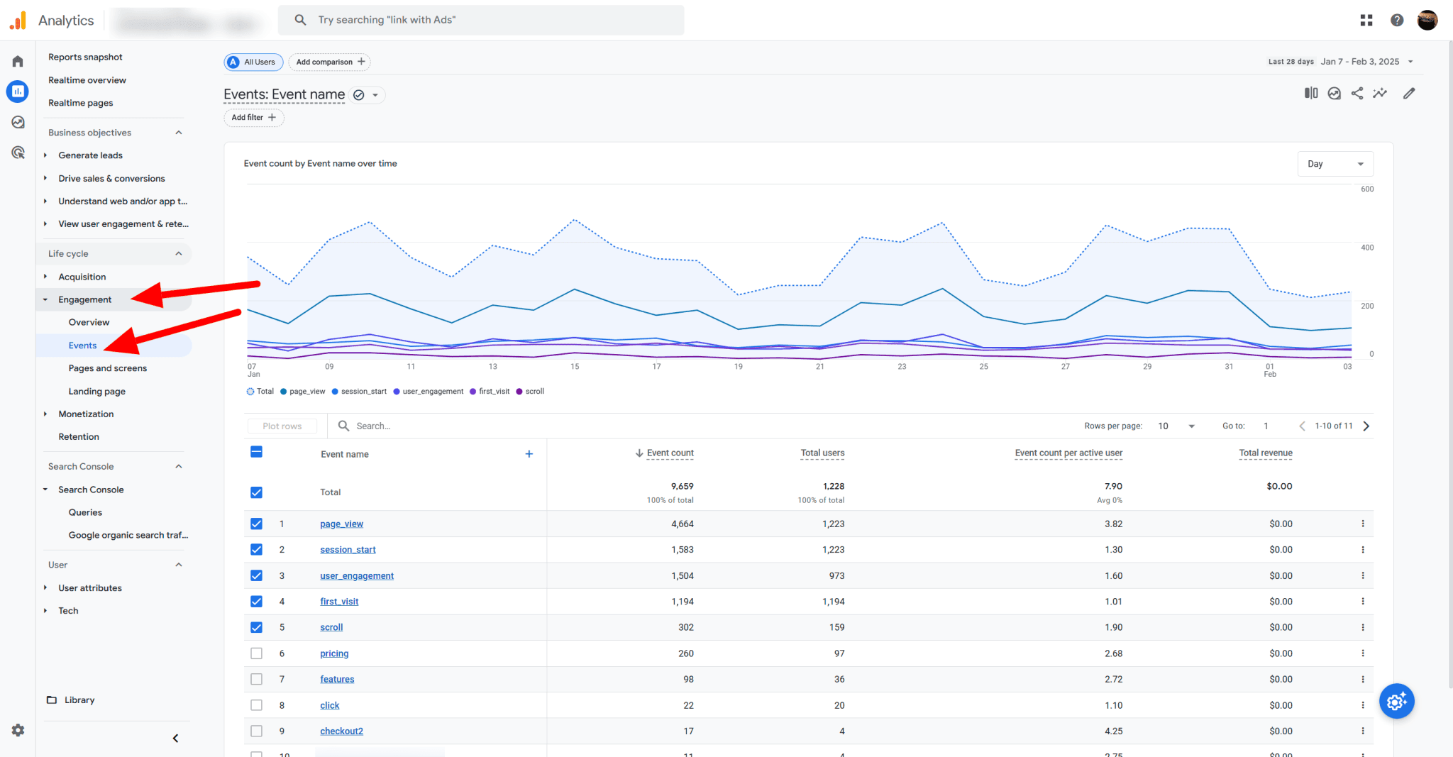Uncheck the select-all Total checkbox
Image resolution: width=1453 pixels, height=757 pixels.
(256, 492)
